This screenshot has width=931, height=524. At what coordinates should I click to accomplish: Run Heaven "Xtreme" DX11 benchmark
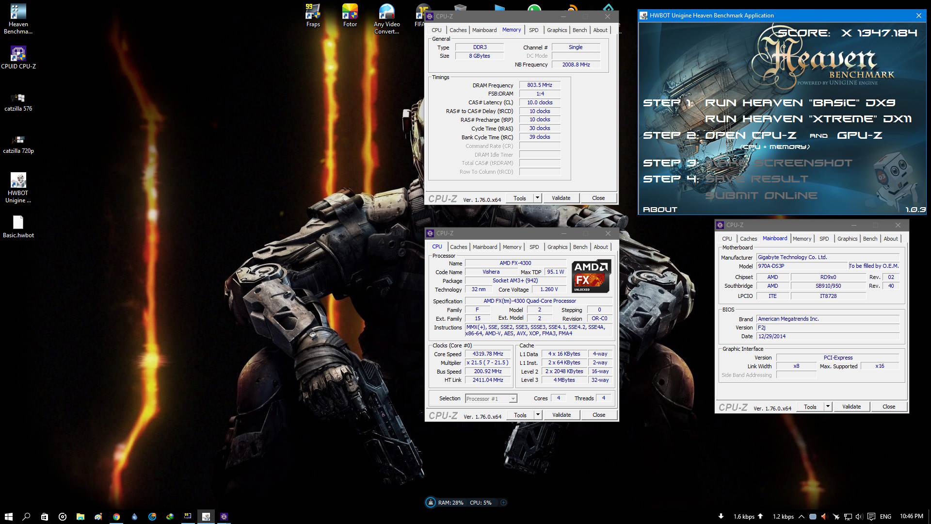808,119
